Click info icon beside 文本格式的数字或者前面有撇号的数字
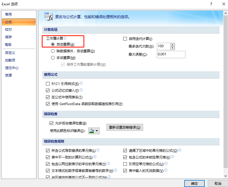 point(116,170)
